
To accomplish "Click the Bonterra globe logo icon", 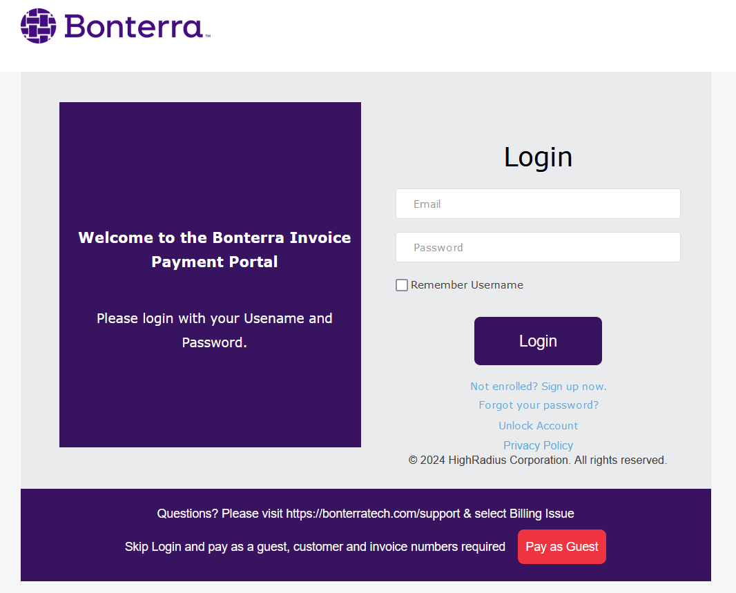I will click(39, 26).
